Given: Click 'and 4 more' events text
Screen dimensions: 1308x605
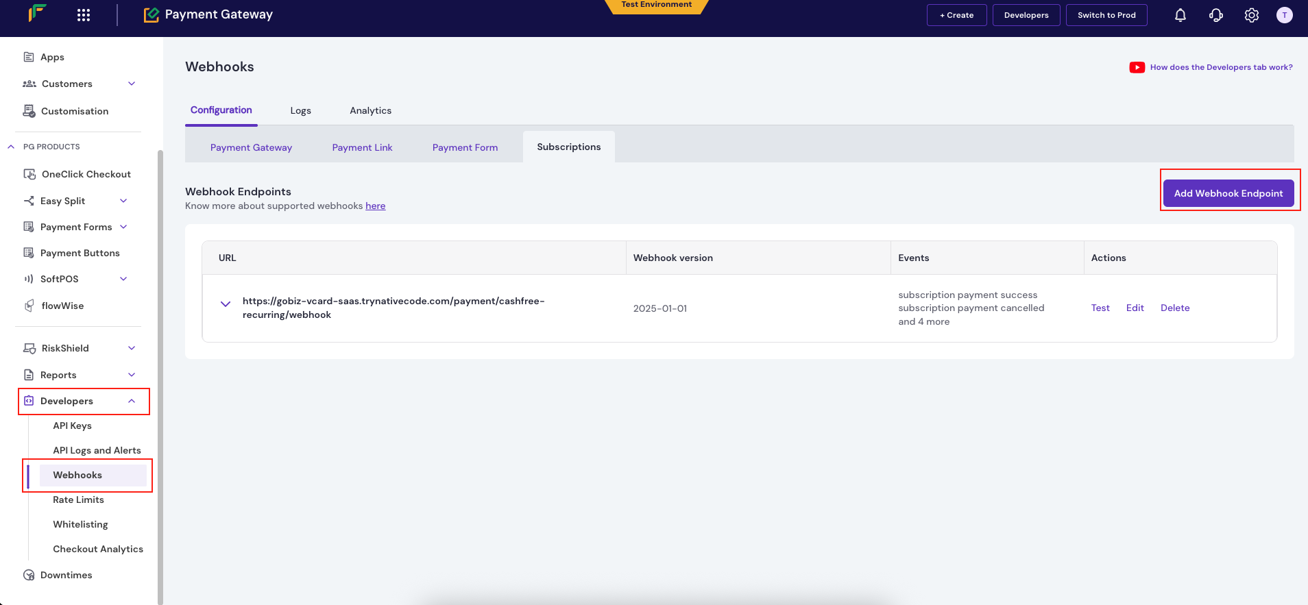Looking at the screenshot, I should (x=924, y=321).
